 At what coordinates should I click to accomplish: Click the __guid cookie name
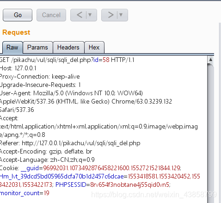tap(30, 168)
